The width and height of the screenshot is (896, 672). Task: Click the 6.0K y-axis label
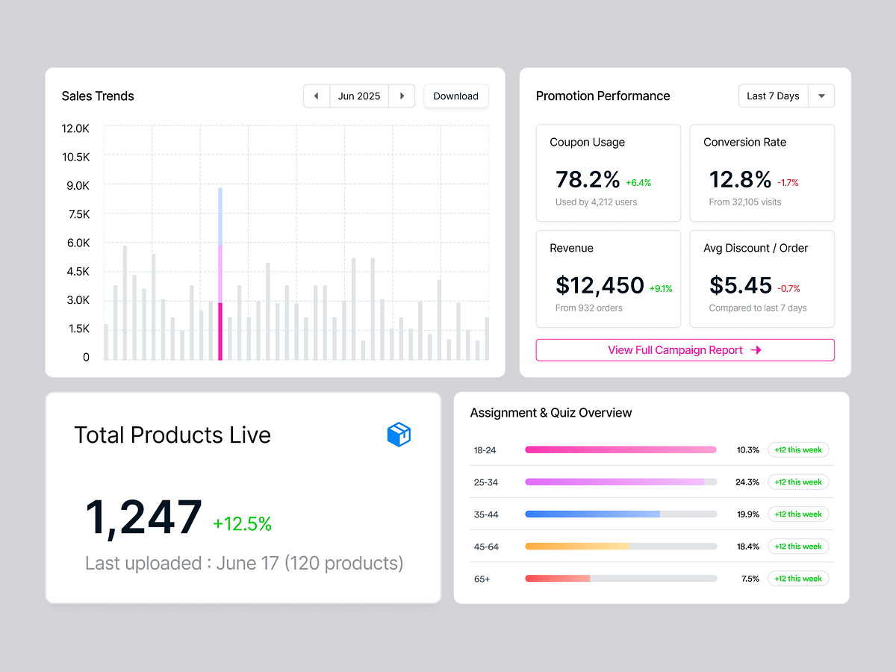click(78, 243)
